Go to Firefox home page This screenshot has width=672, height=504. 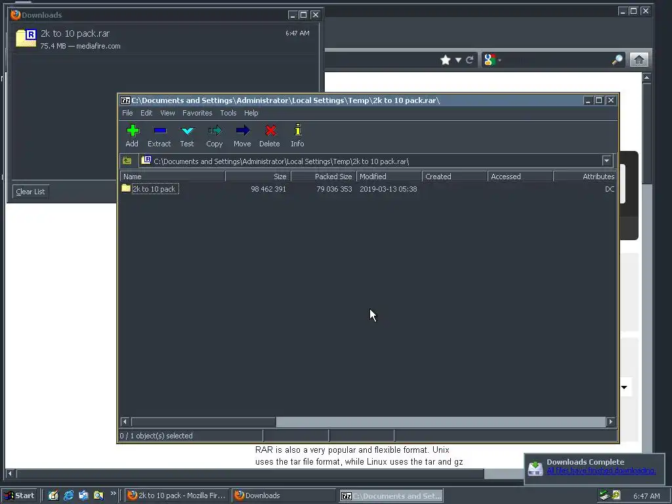click(x=639, y=60)
